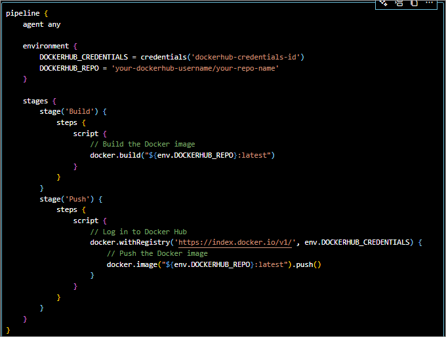Click the 'script' keyword in the Push stage

point(86,221)
